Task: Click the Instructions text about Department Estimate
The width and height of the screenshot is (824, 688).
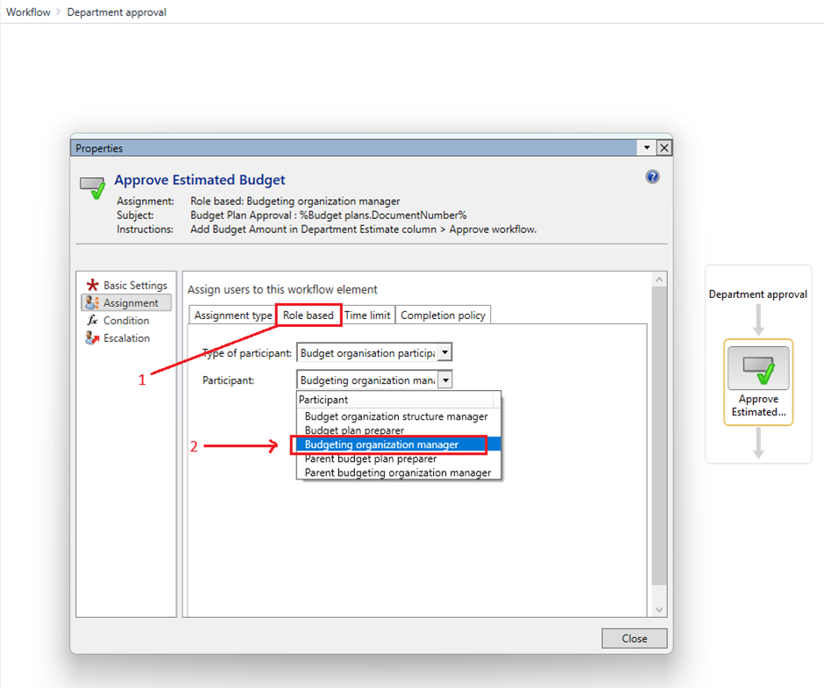Action: [363, 230]
